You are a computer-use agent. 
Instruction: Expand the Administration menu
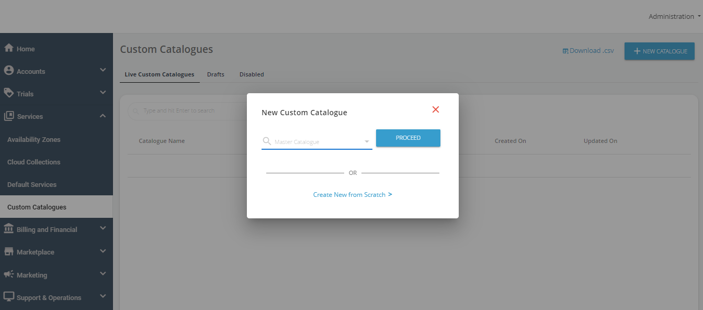tap(674, 16)
